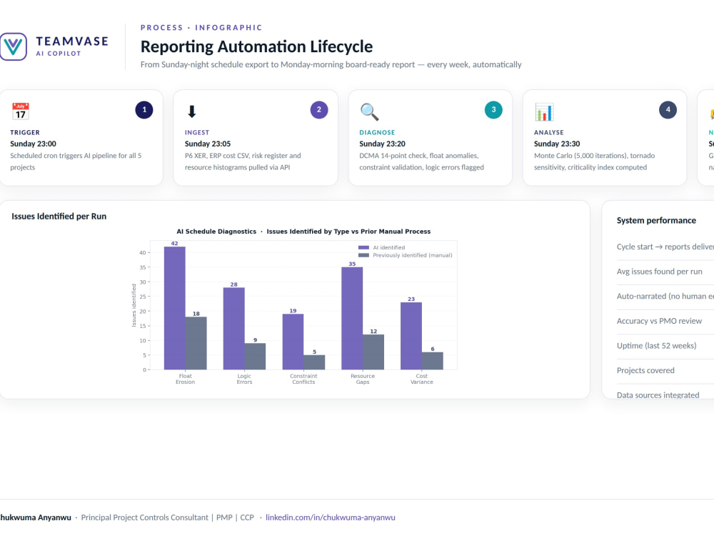This screenshot has width=714, height=536.
Task: Click the 'Resource Gaps' axis label
Action: tap(363, 379)
